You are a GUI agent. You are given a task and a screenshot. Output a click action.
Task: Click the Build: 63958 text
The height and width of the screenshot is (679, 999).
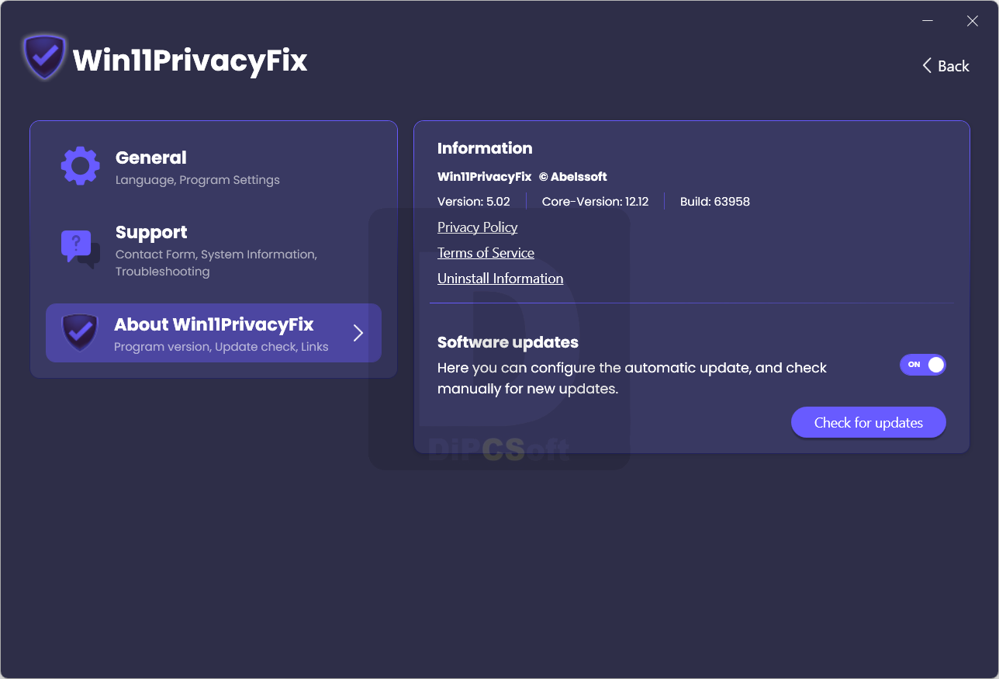715,202
